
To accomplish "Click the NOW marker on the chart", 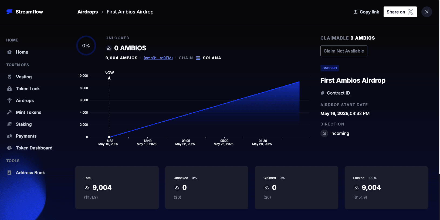I will click(109, 73).
